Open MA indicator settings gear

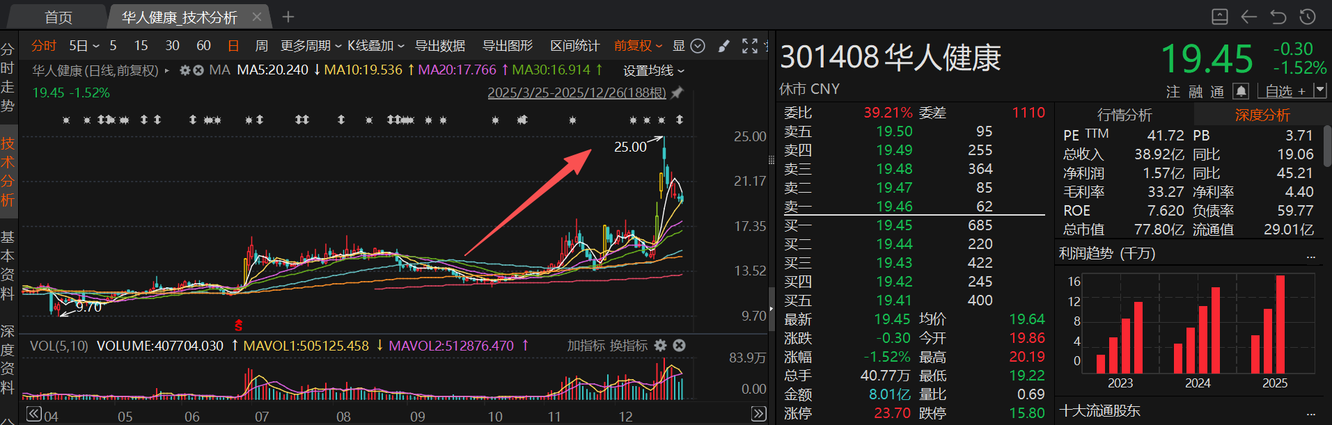[x=185, y=70]
